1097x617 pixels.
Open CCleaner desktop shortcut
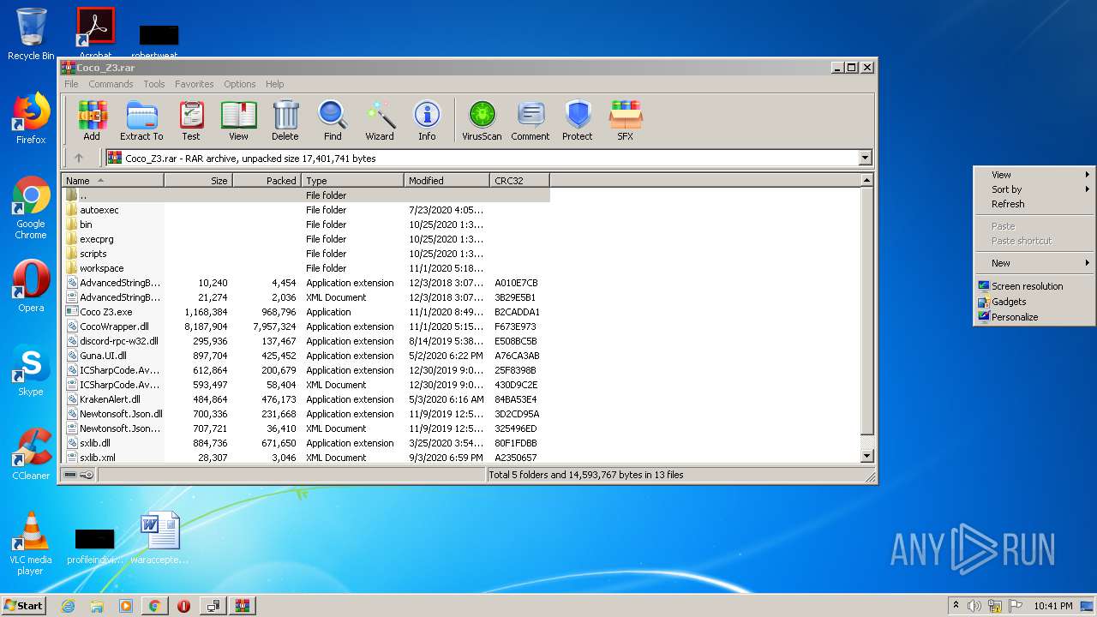click(x=31, y=454)
